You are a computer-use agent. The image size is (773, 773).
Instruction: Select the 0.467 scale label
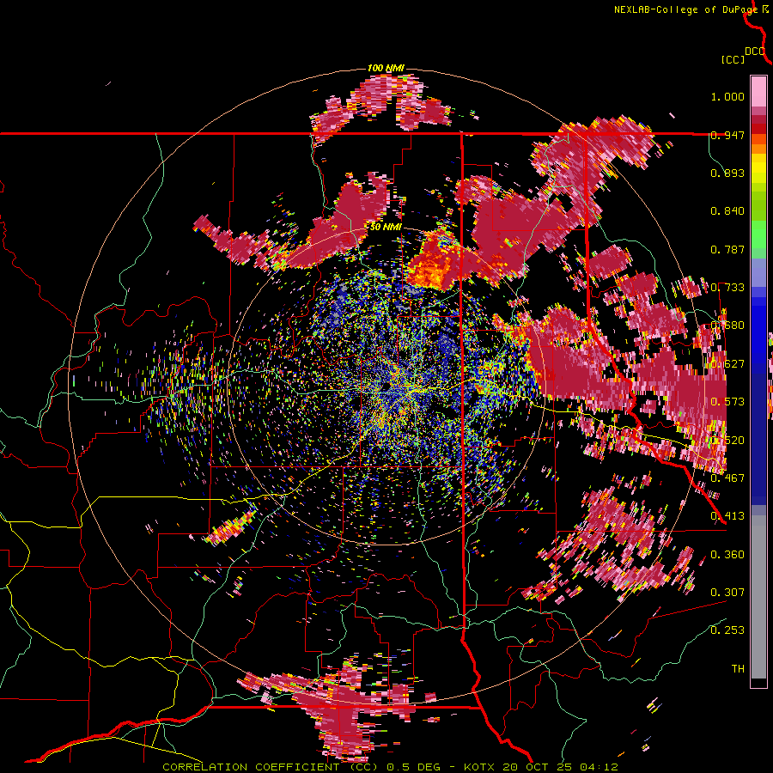click(727, 478)
